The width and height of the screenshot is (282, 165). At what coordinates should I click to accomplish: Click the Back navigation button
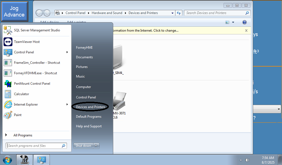[x=39, y=13]
